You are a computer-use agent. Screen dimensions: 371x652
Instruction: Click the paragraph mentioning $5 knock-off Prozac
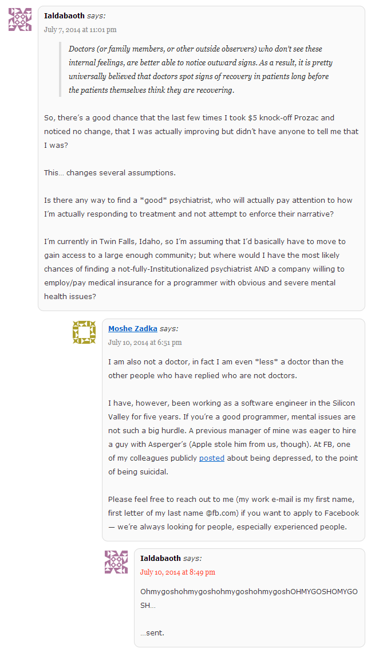click(x=202, y=131)
